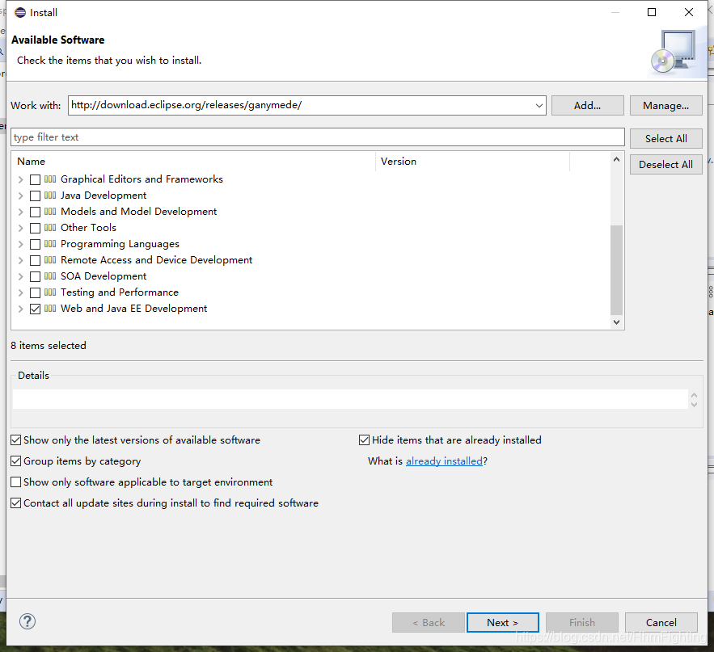Click the Remote Access and Device Development icon
Image resolution: width=714 pixels, height=652 pixels.
tap(50, 260)
